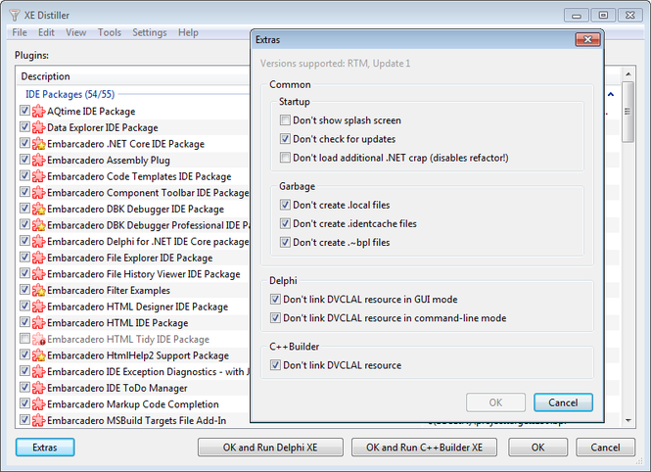Click the MSBuild Targets File Add-In icon

tap(38, 420)
